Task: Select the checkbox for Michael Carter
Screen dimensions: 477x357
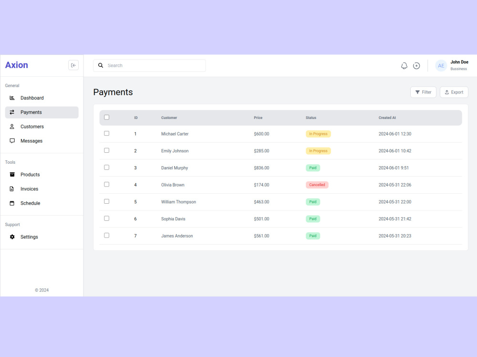Action: click(106, 133)
